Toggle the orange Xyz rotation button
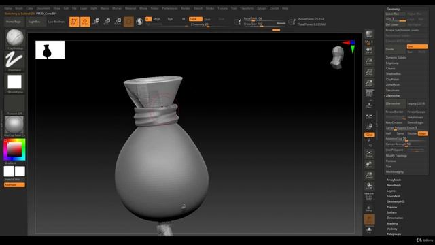435x245 pixels. pyautogui.click(x=369, y=135)
